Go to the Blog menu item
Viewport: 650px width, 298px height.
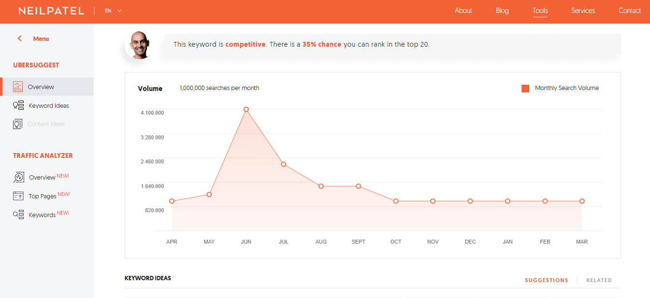(502, 11)
